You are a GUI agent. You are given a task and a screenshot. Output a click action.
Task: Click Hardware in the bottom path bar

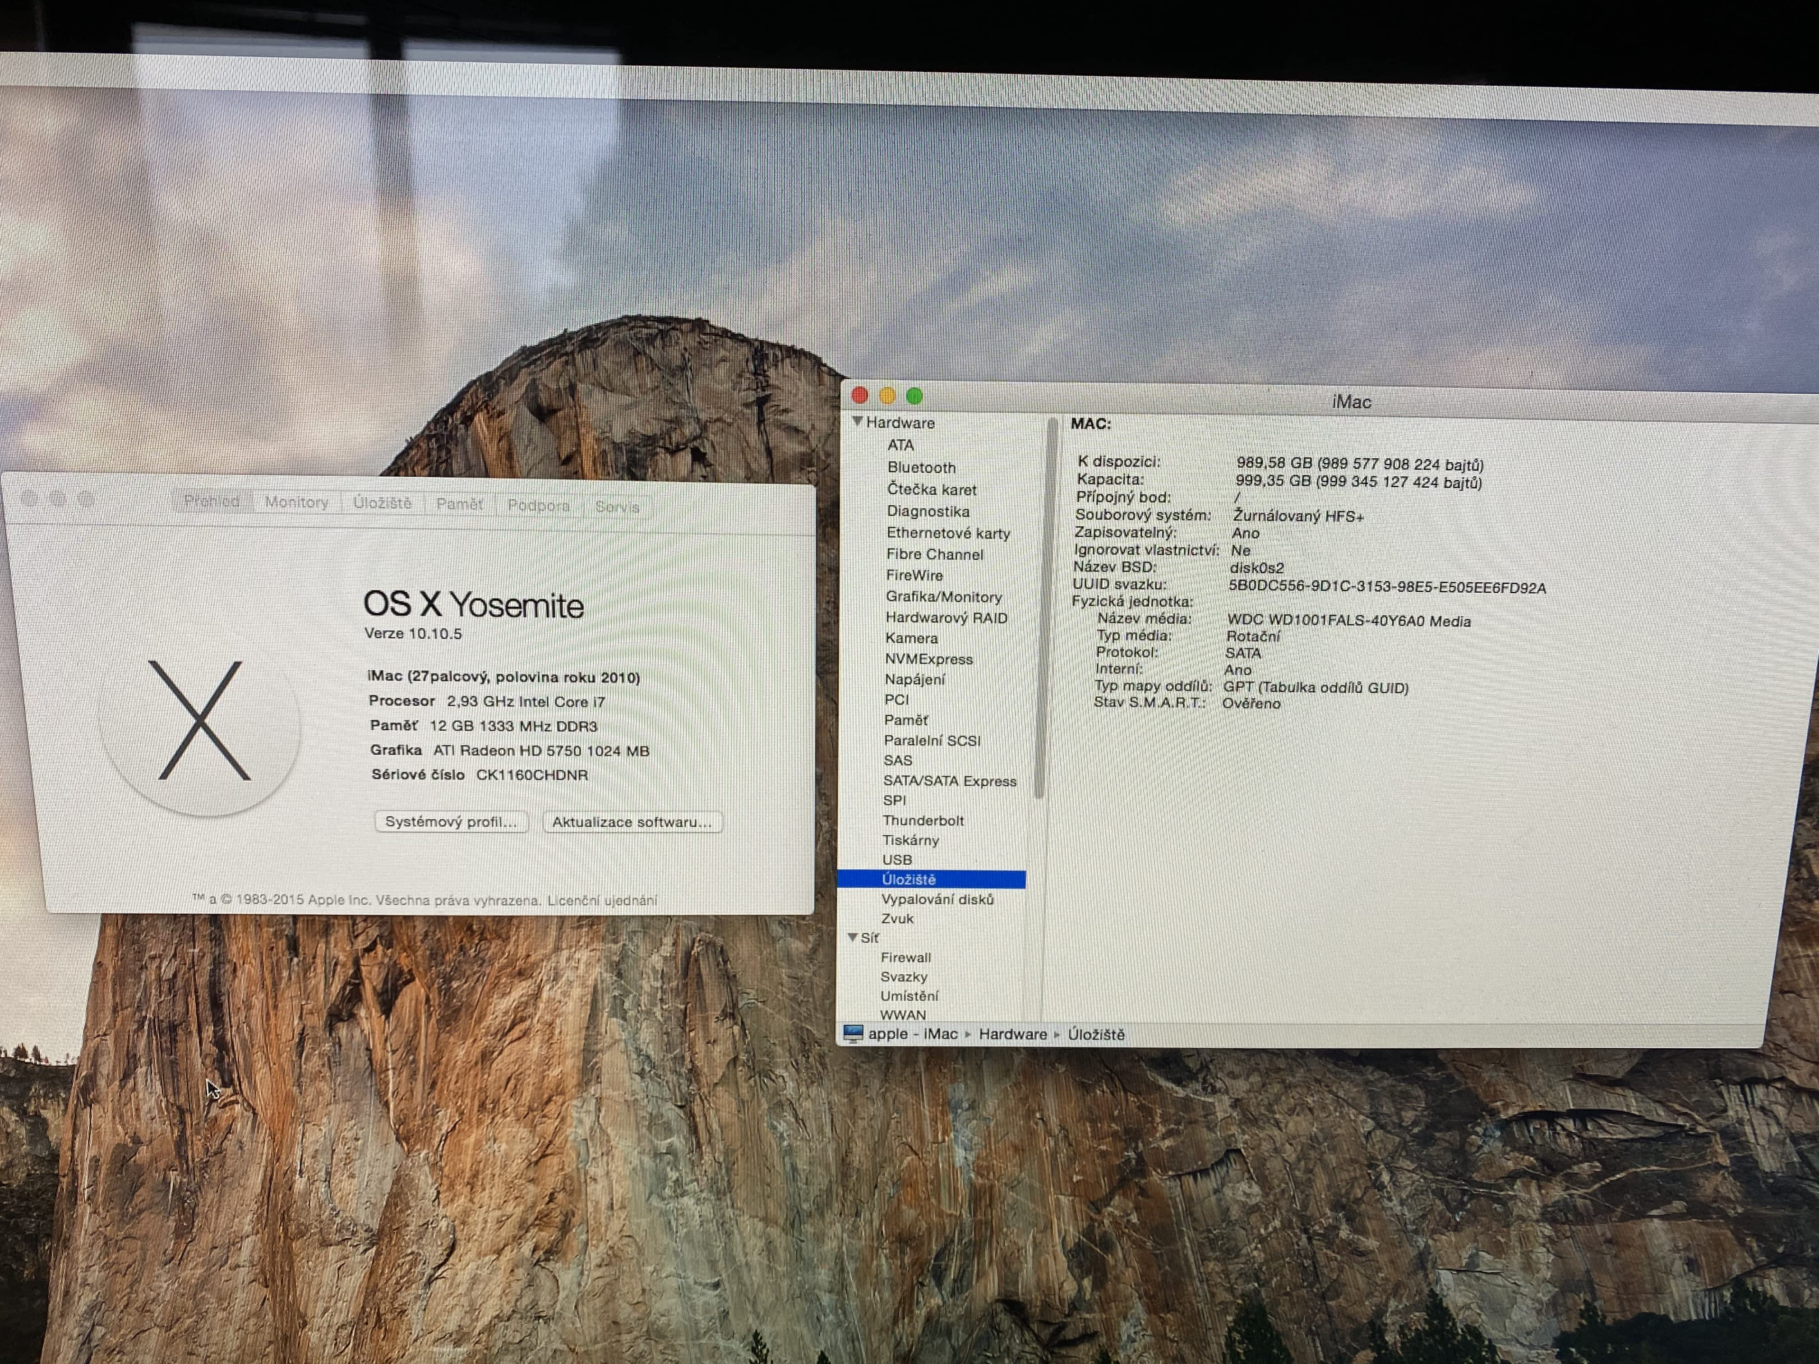pos(1012,1034)
